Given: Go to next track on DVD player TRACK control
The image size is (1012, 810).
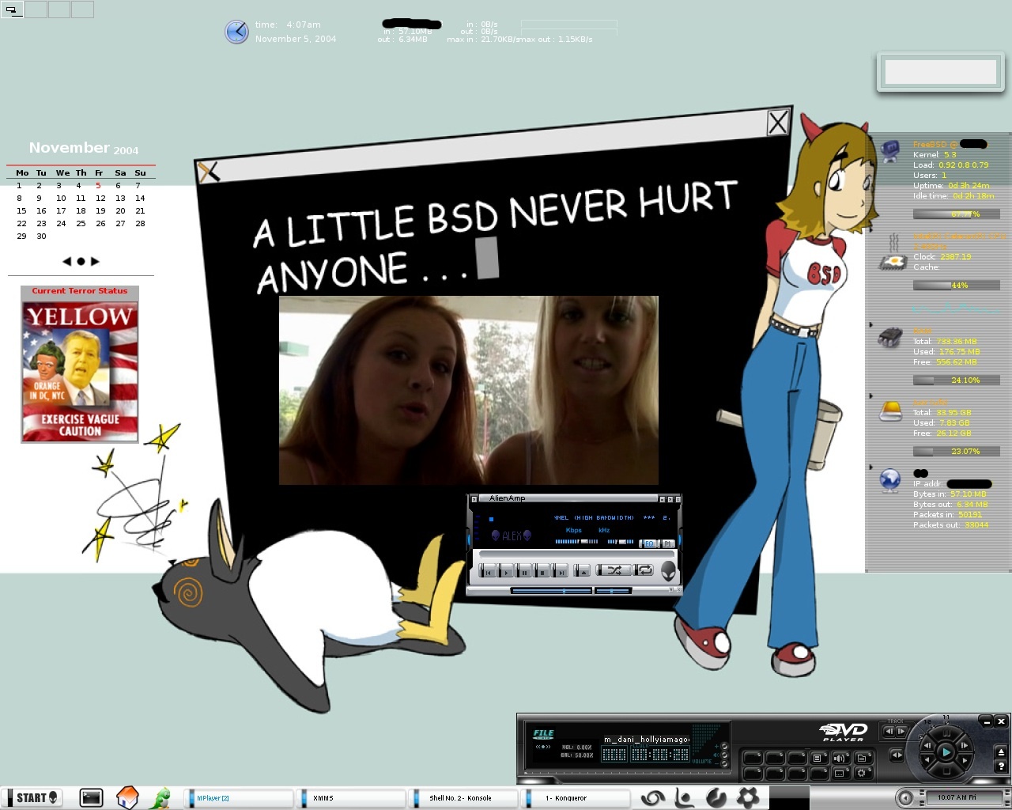Looking at the screenshot, I should (901, 732).
